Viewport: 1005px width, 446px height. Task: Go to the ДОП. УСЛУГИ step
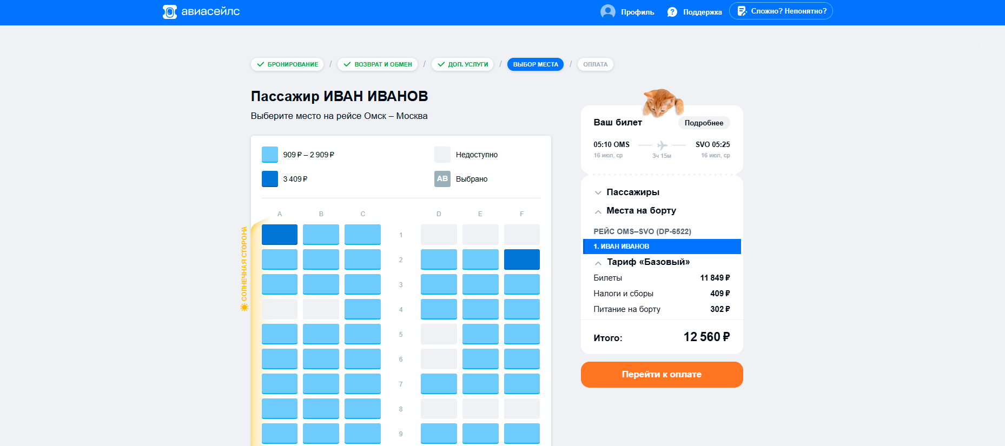coord(462,64)
